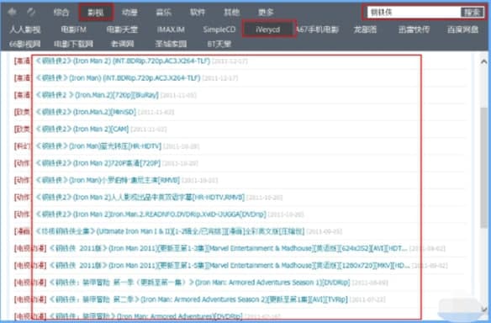Image resolution: width=491 pixels, height=323 pixels.
Task: Select the iVerycd source site
Action: [x=268, y=29]
